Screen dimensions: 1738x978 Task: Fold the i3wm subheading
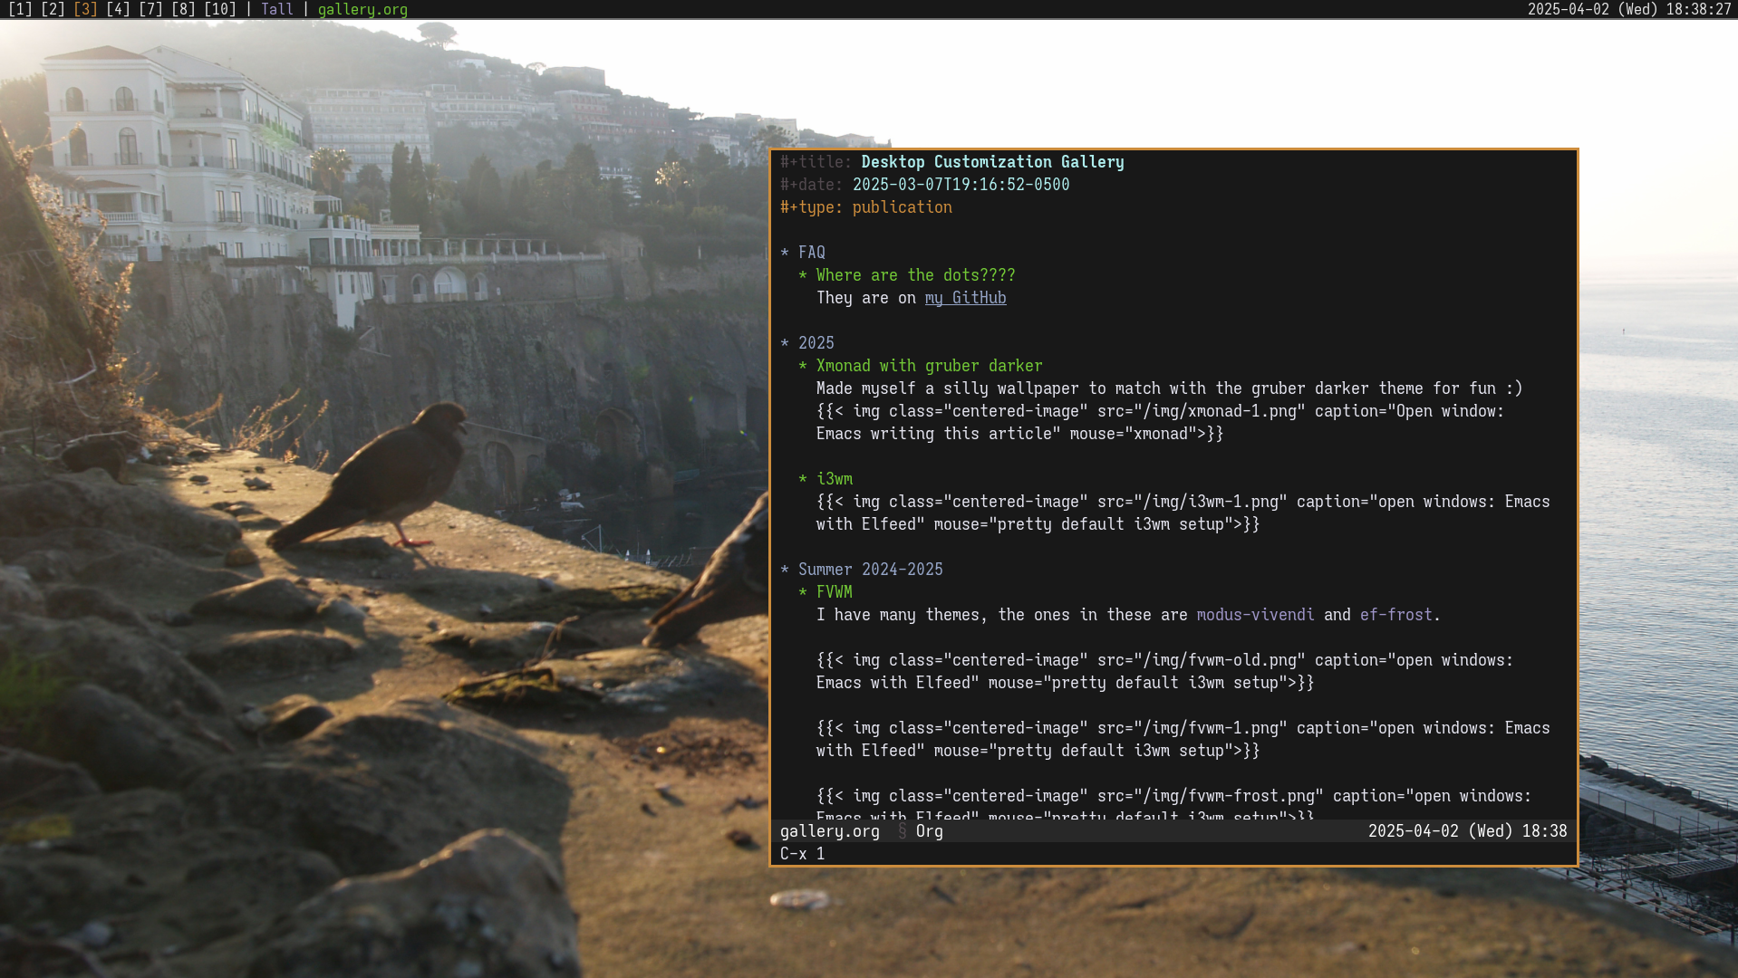pyautogui.click(x=826, y=479)
